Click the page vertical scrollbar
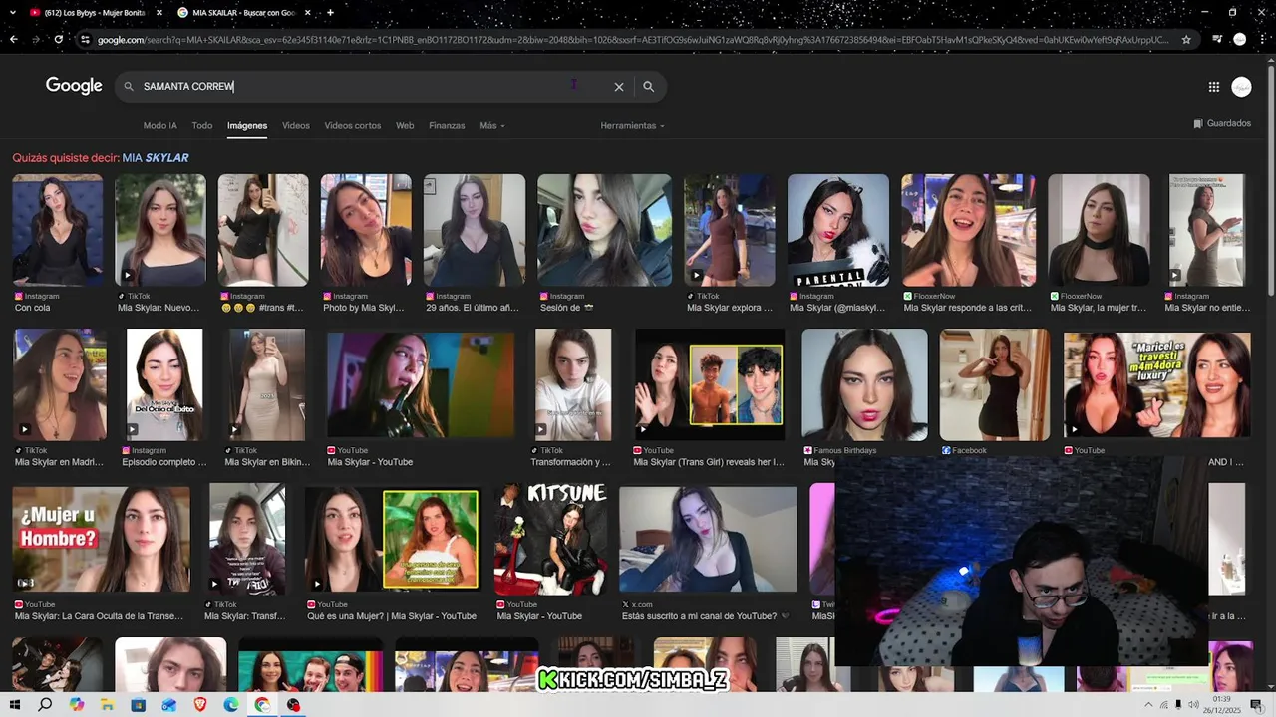Screen dimensions: 1276x717 pos(1270,179)
